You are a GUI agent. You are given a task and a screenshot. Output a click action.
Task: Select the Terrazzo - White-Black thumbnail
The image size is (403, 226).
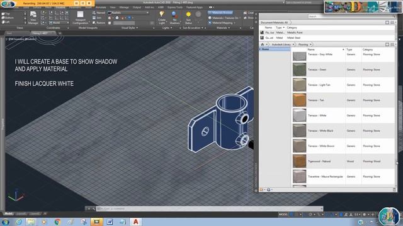(300, 131)
